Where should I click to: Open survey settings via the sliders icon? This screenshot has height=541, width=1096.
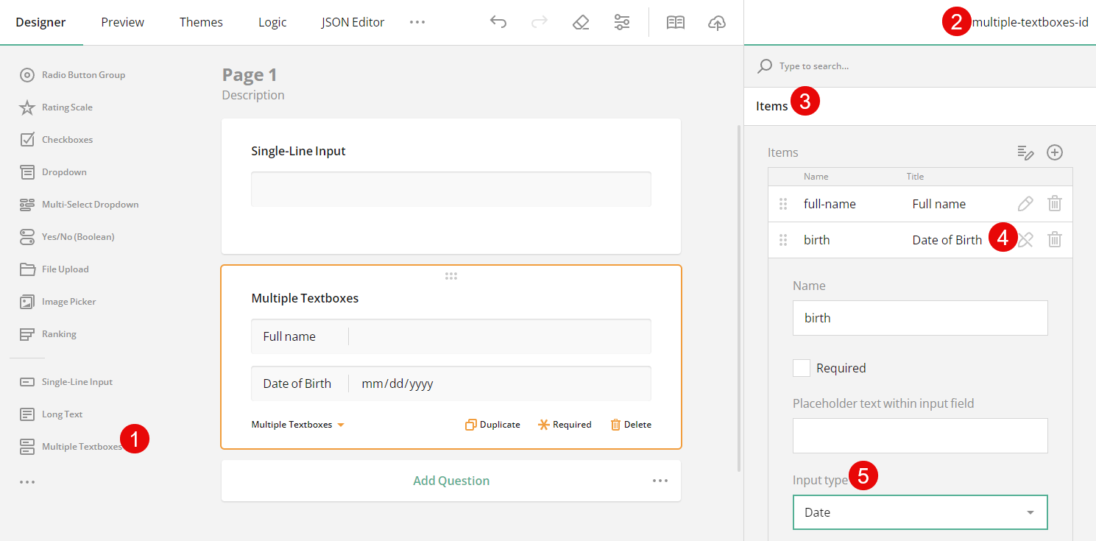(x=622, y=22)
